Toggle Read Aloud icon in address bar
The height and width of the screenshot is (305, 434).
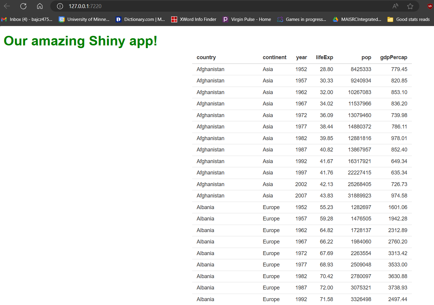[x=395, y=6]
